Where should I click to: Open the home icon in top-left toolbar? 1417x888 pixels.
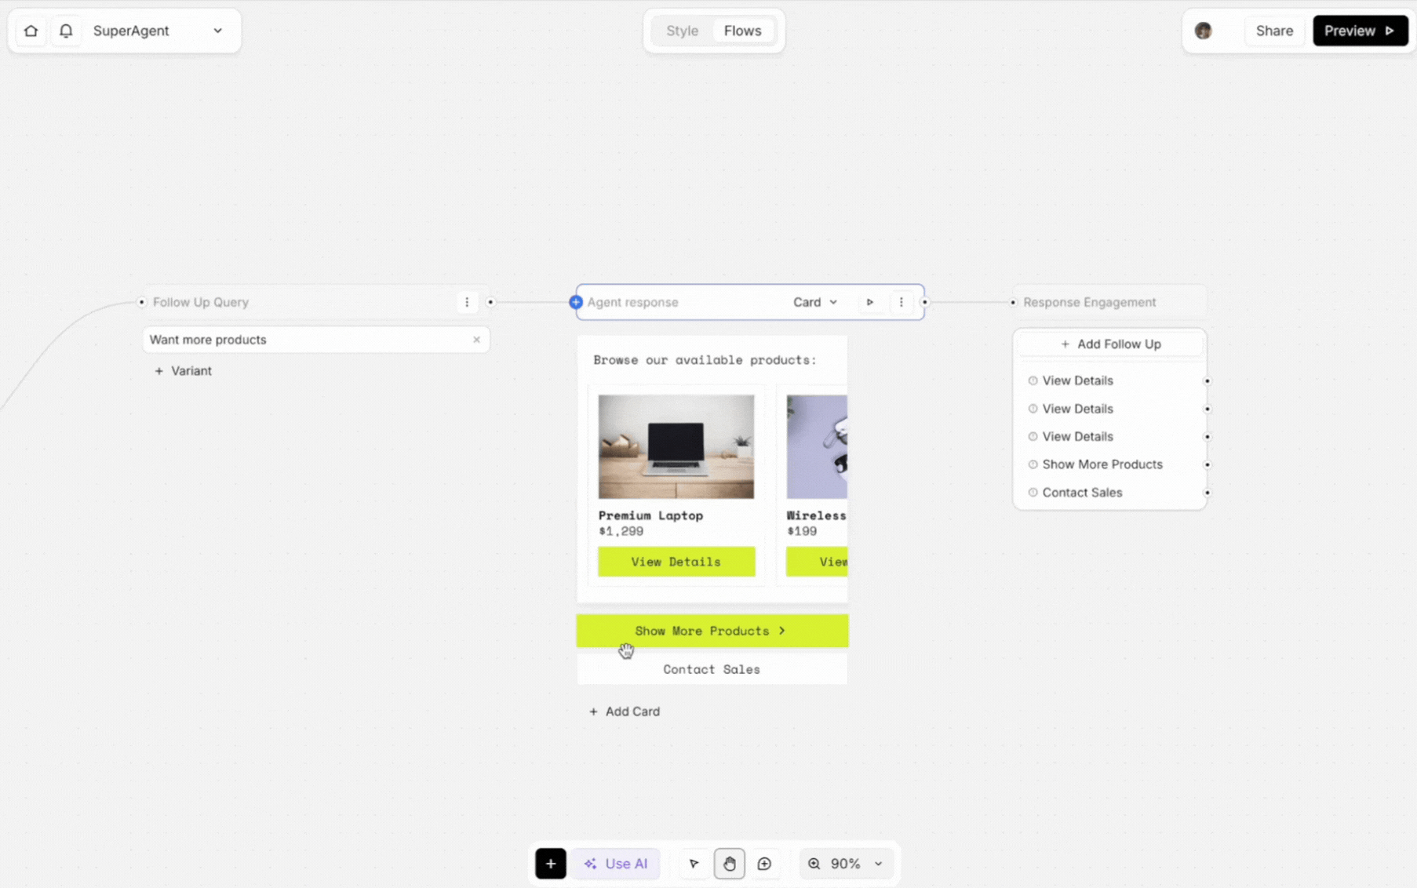point(31,31)
